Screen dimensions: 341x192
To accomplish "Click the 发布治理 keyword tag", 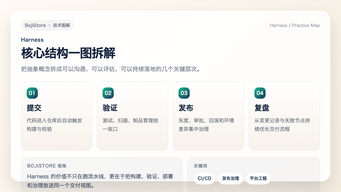I will [x=230, y=178].
